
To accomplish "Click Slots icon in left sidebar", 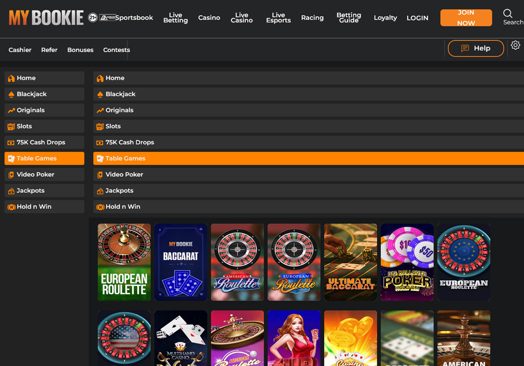I will click(x=12, y=127).
